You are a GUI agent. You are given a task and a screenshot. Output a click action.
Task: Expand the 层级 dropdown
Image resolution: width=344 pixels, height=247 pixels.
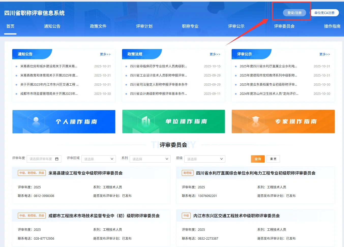click(205, 159)
